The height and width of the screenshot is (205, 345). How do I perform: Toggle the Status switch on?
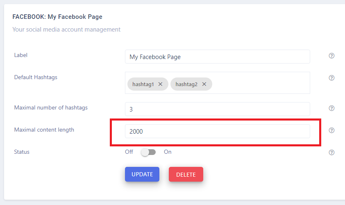148,152
